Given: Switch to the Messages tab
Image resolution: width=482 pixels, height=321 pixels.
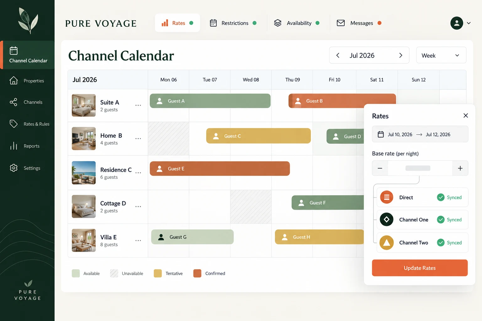Looking at the screenshot, I should [359, 23].
